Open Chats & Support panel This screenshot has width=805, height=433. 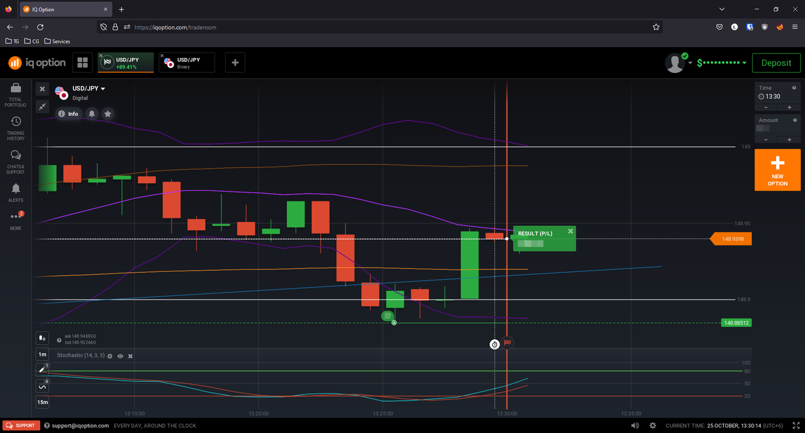16,162
